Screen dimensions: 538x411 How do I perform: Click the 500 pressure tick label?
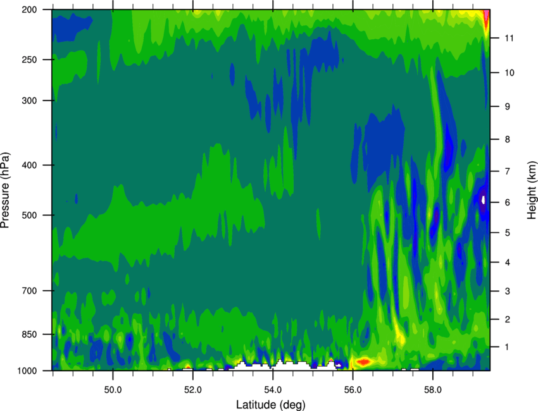pos(30,215)
